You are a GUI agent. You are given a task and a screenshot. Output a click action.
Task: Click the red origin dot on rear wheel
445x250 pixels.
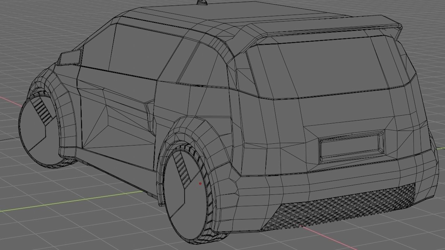[x=200, y=183]
